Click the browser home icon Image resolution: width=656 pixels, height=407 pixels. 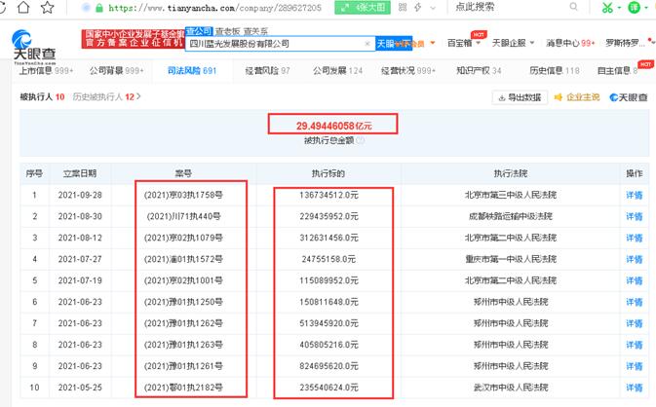pyautogui.click(x=23, y=7)
